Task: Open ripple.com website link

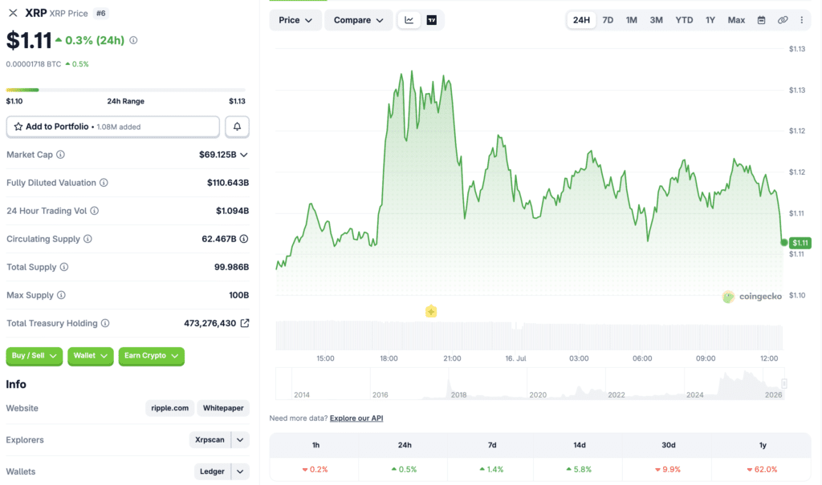Action: tap(170, 408)
